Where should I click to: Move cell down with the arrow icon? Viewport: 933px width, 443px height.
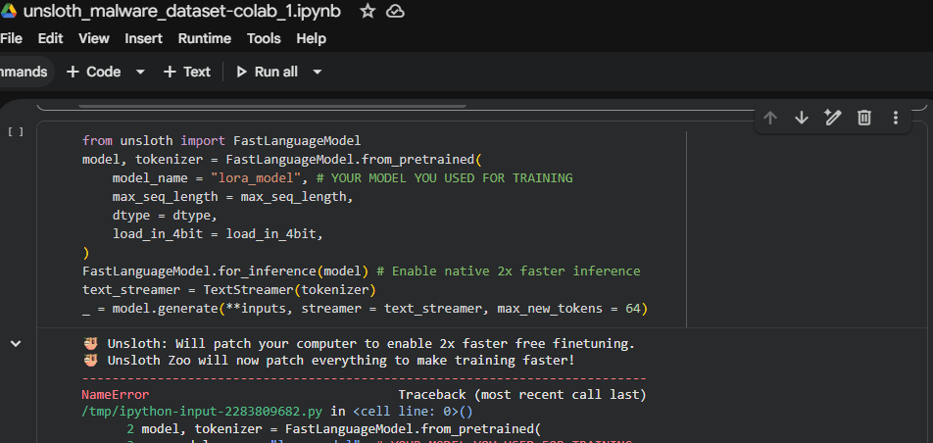802,118
